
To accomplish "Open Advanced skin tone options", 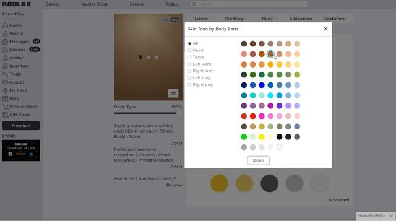I will (338, 200).
